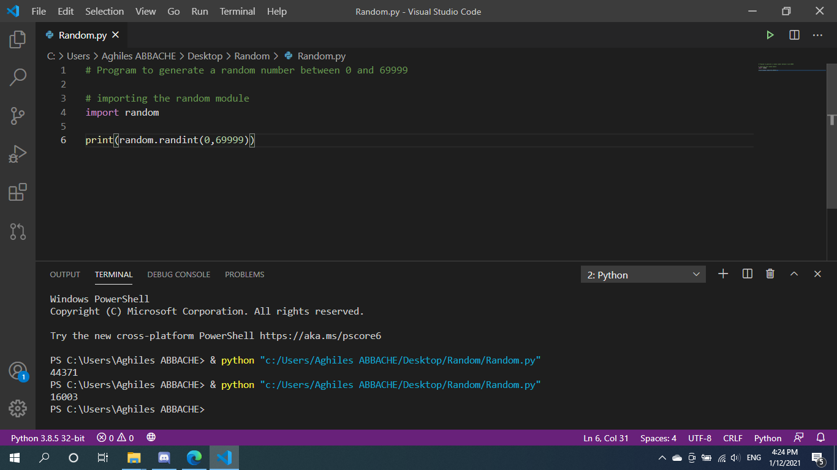Open the Search view in the activity bar
This screenshot has height=470, width=837.
18,77
